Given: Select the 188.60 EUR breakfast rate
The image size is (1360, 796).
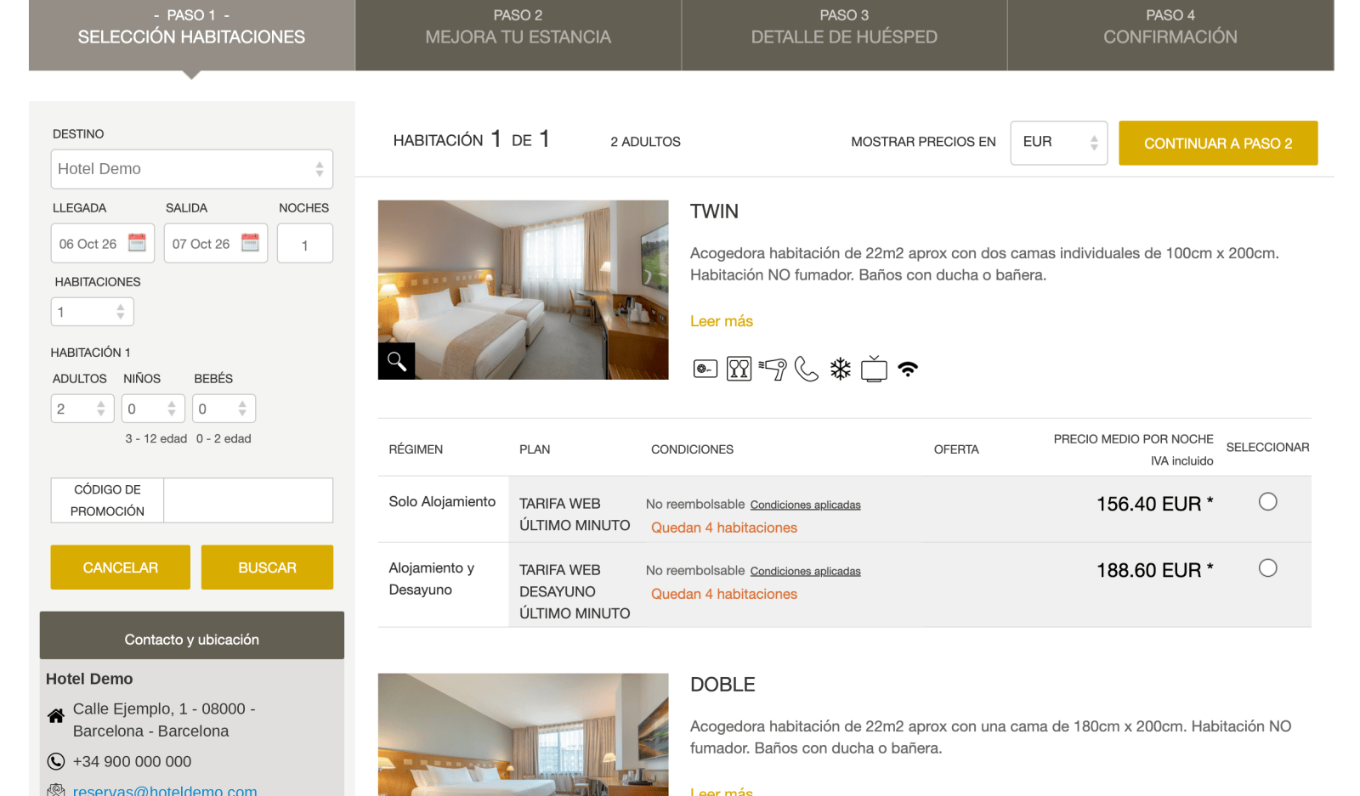Looking at the screenshot, I should point(1267,568).
